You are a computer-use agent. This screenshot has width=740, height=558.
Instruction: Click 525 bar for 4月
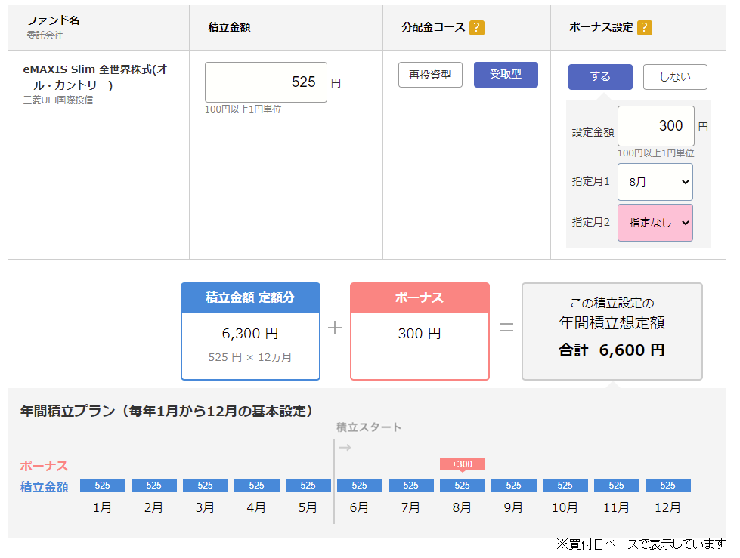tap(257, 486)
